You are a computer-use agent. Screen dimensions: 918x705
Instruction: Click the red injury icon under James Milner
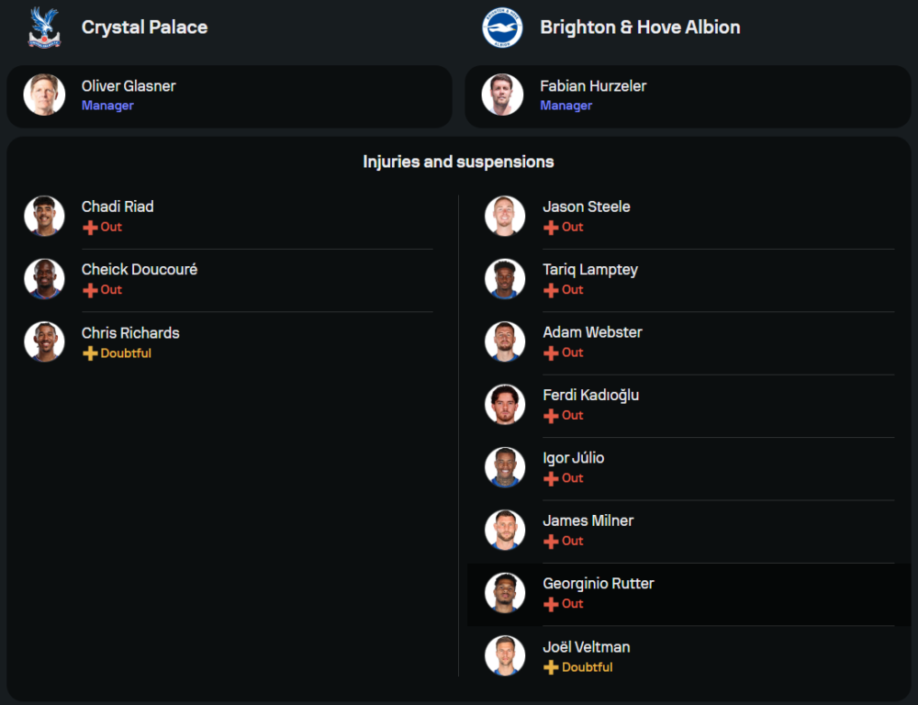pyautogui.click(x=551, y=542)
